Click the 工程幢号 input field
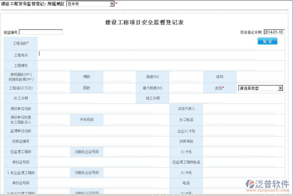293x196 pixels. pos(147,66)
